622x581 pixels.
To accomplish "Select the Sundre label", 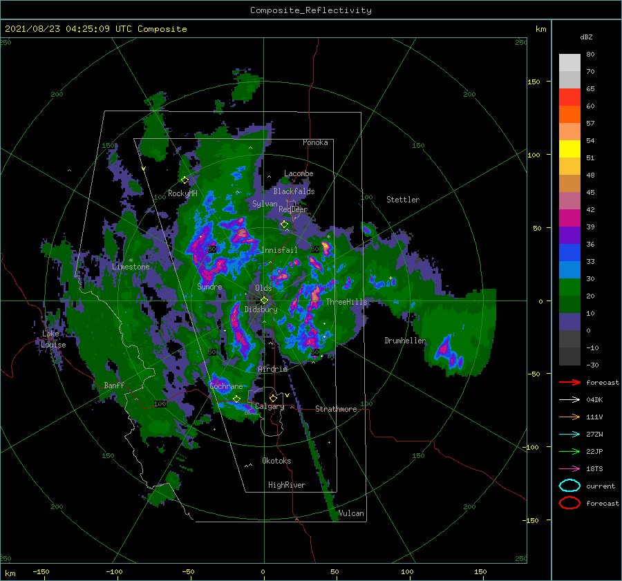I will click(x=209, y=287).
